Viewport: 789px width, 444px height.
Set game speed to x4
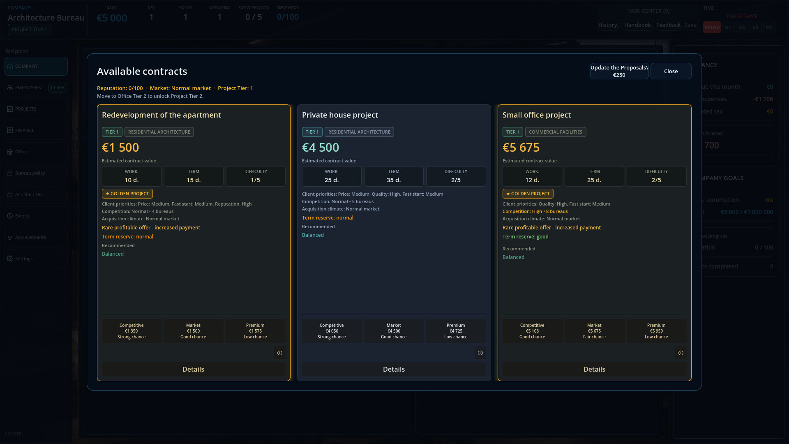pyautogui.click(x=769, y=28)
